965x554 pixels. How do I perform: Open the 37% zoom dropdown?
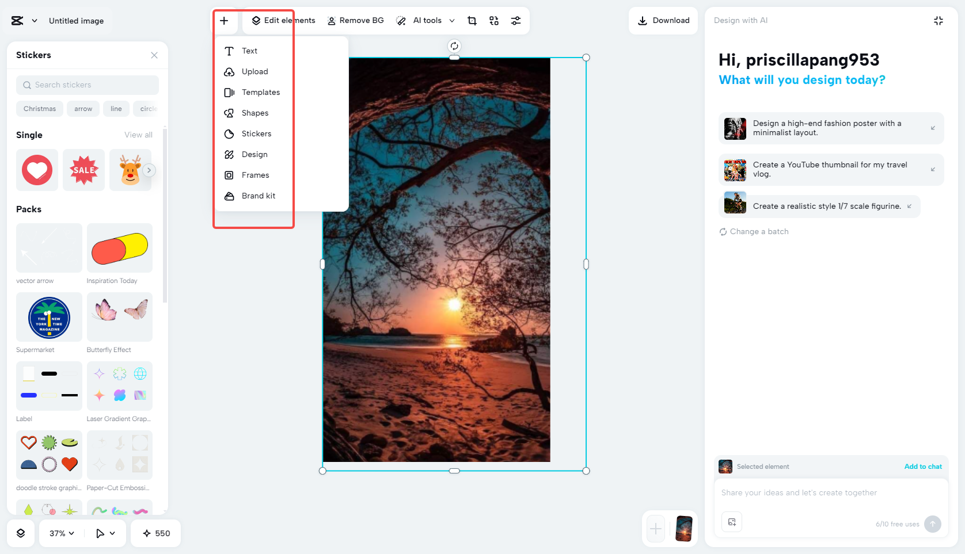[62, 533]
